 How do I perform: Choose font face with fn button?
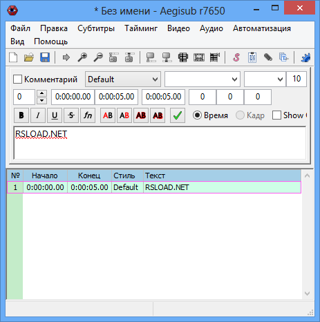[x=88, y=115]
